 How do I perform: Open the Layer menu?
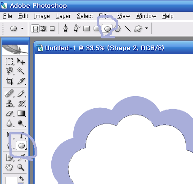[x=63, y=16]
